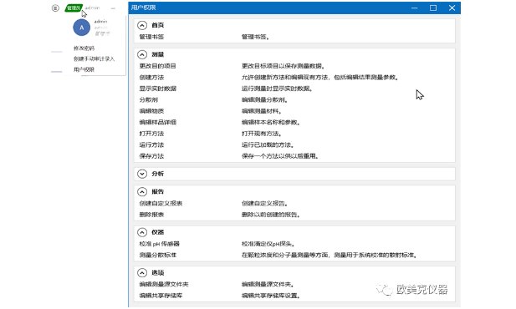
Task: Collapse the 首页 section
Action: (x=142, y=25)
